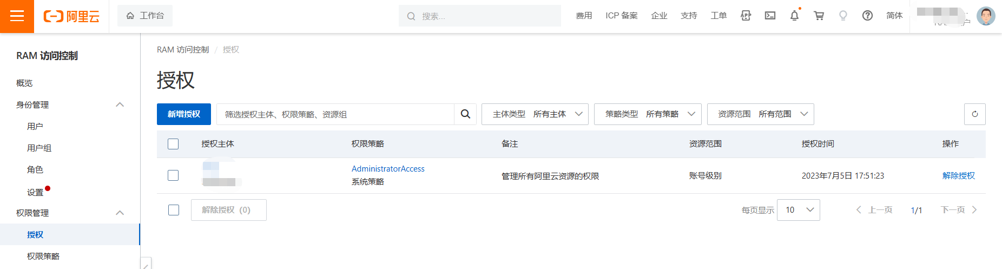This screenshot has height=269, width=1002.
Task: Toggle the bottom select-all checkbox
Action: tap(174, 210)
